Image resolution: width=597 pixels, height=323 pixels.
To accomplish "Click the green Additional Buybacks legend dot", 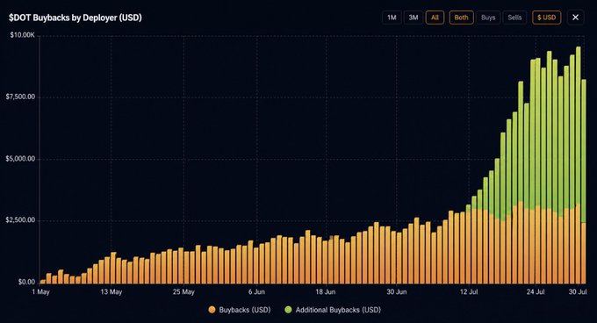I will [x=288, y=310].
